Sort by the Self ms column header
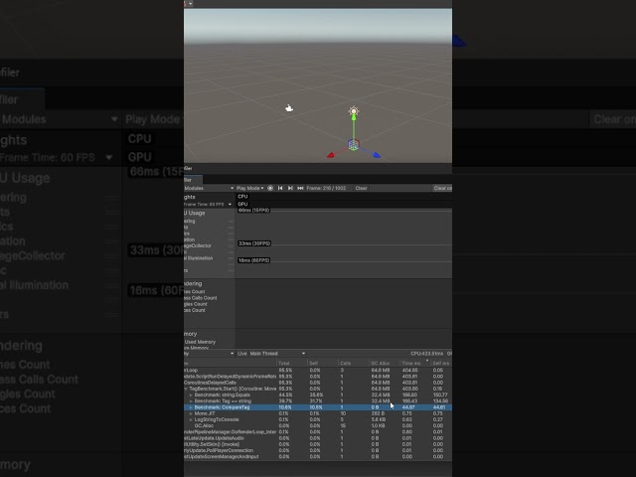The height and width of the screenshot is (477, 636). pyautogui.click(x=441, y=363)
